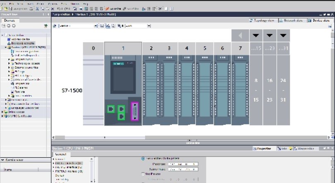Switch to the Network view tab
Image resolution: width=335 pixels, height=183 pixels.
(x=291, y=20)
